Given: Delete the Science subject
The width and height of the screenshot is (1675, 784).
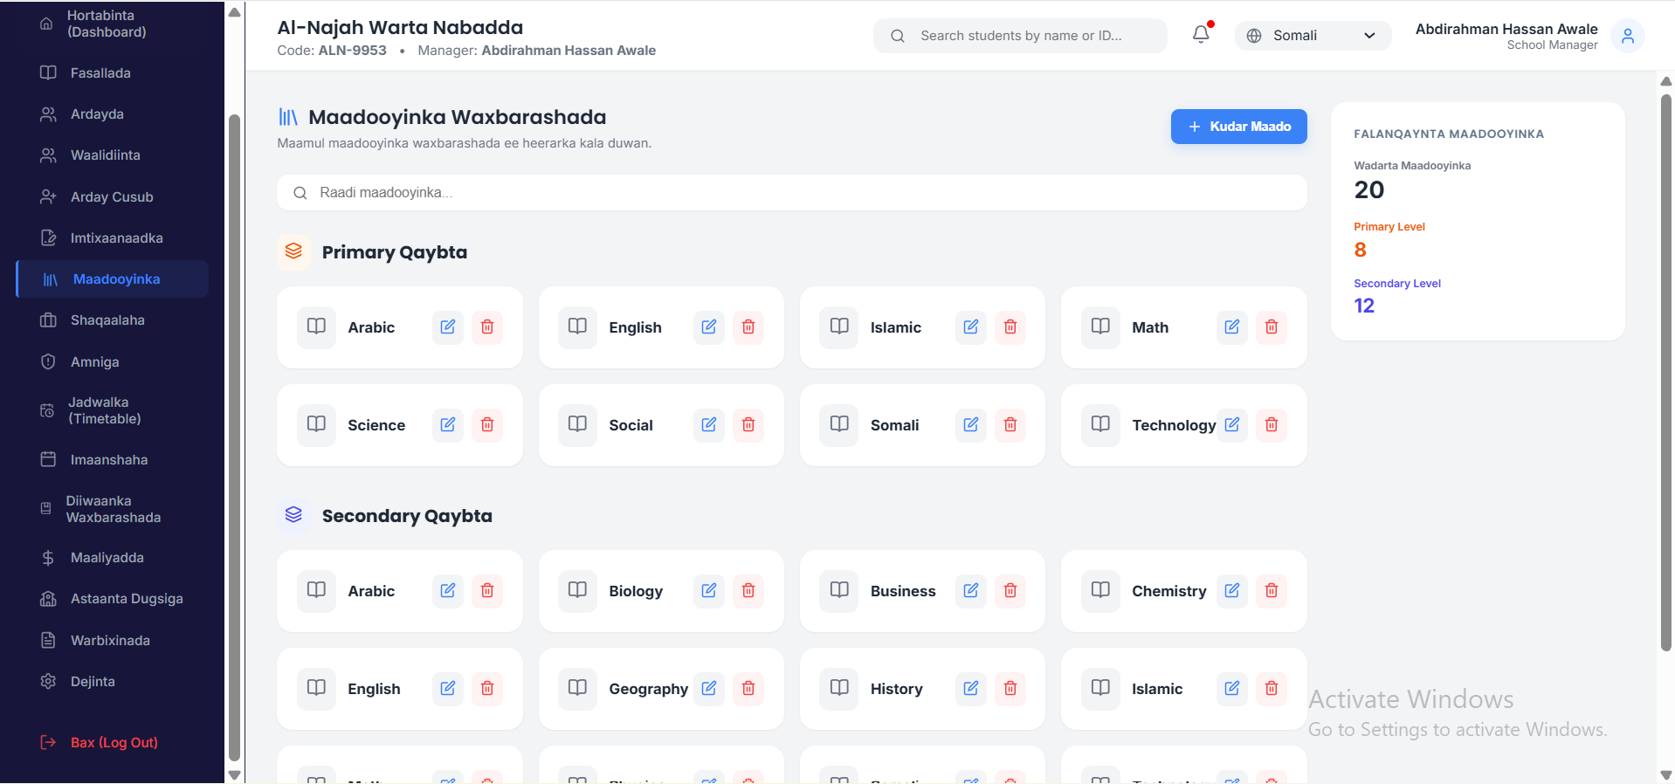Looking at the screenshot, I should pyautogui.click(x=487, y=424).
